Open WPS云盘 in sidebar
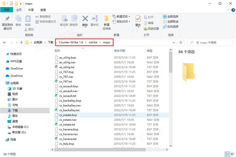 [x=14, y=61]
